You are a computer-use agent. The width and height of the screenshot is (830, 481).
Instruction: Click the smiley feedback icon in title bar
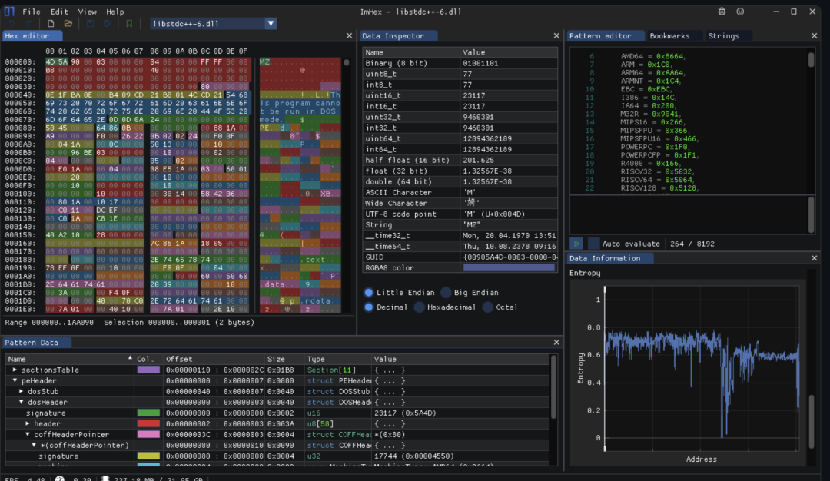pyautogui.click(x=740, y=11)
